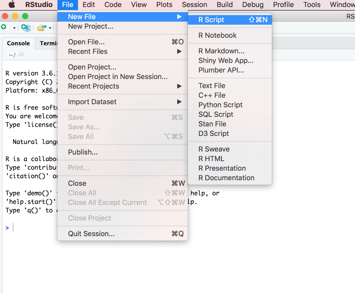Select R Script from the submenu

pos(211,20)
